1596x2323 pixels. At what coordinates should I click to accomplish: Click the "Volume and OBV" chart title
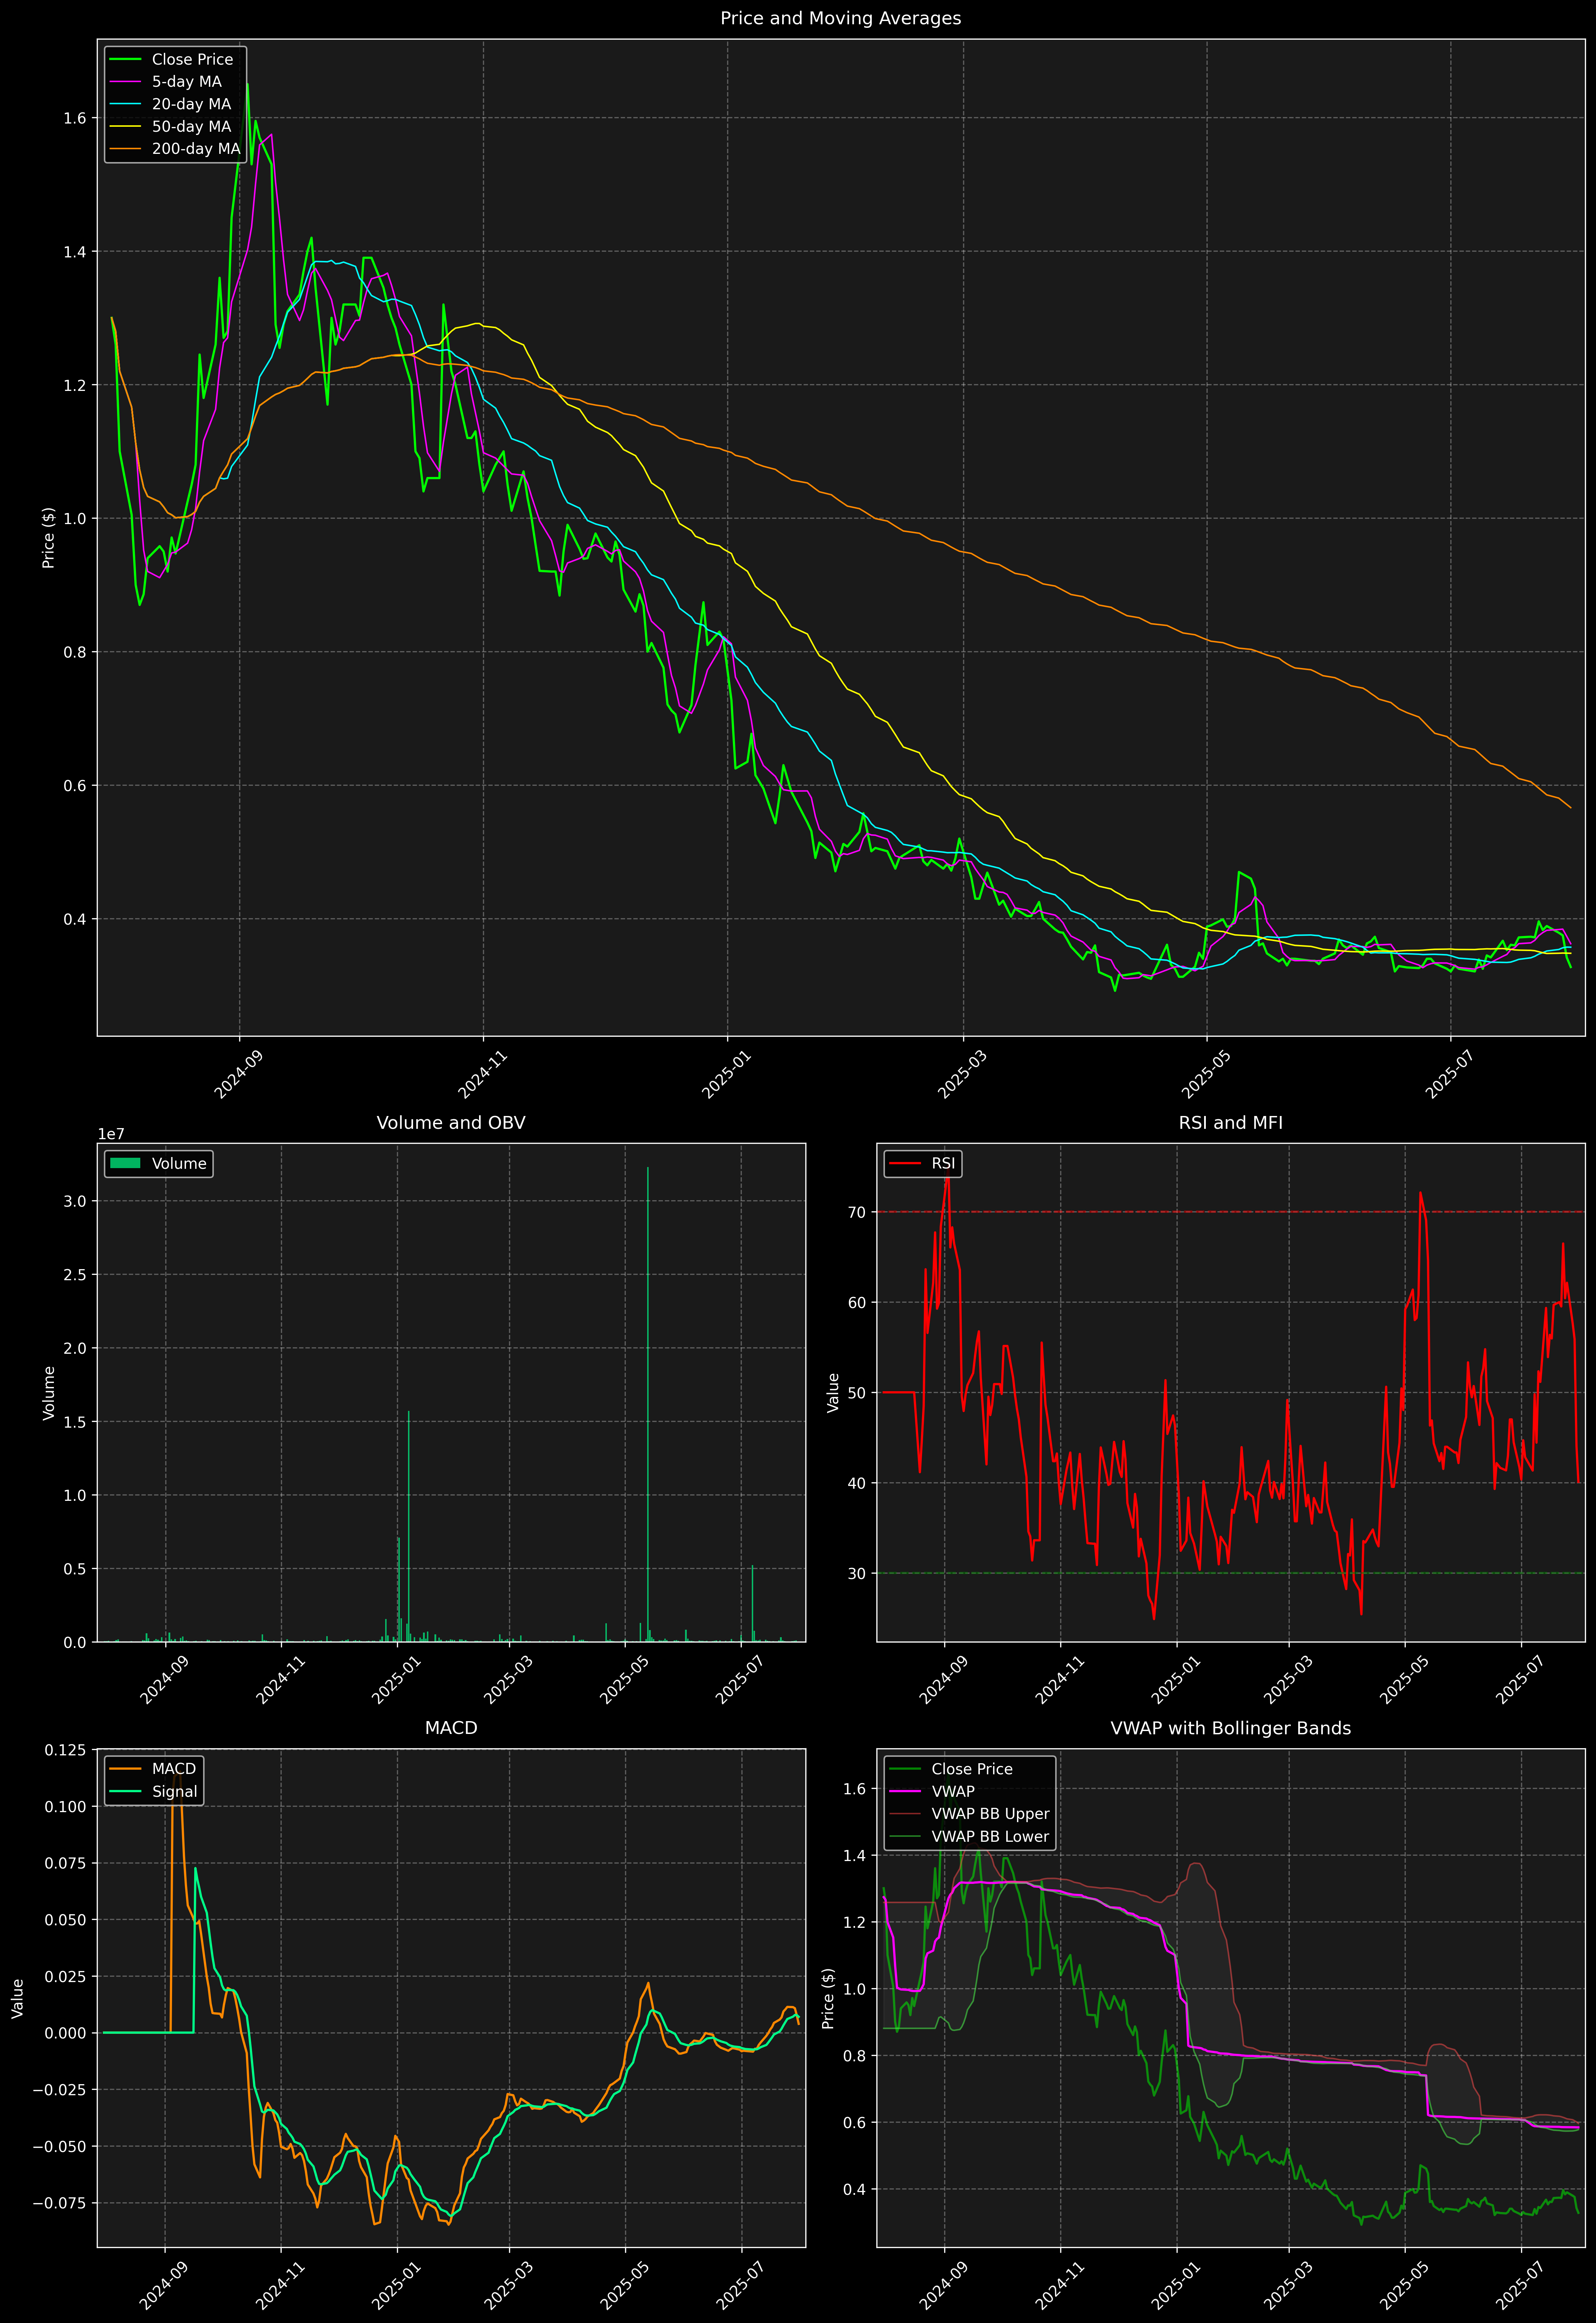tap(451, 1123)
